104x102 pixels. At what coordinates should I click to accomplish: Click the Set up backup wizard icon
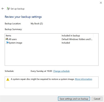pyautogui.click(x=8, y=9)
